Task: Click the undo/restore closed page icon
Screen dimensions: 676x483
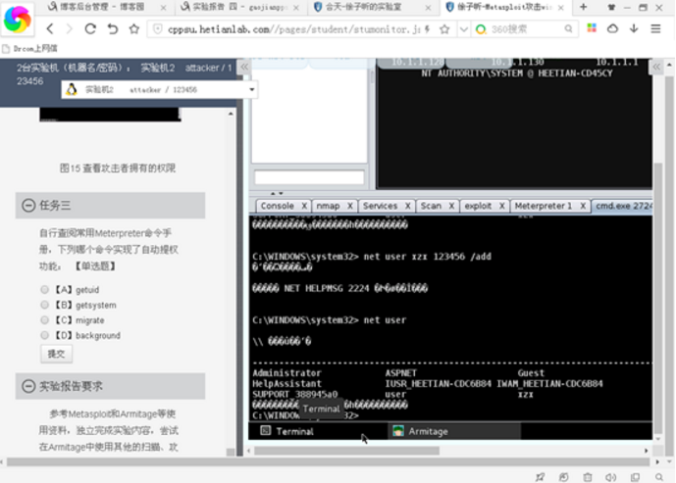Action: coord(113,28)
